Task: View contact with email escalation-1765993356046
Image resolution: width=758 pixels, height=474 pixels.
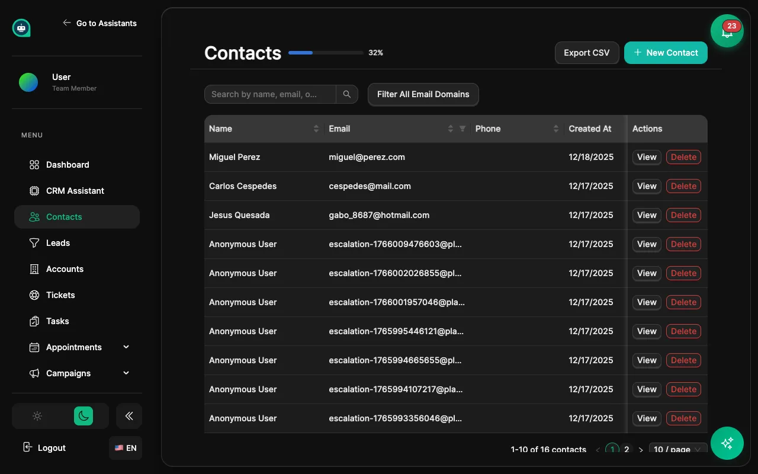Action: click(647, 418)
